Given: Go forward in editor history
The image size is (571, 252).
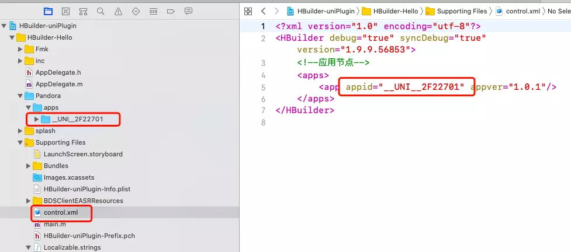Looking at the screenshot, I should point(276,11).
